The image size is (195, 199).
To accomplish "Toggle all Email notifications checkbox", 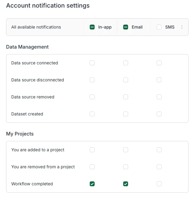I will (126, 27).
